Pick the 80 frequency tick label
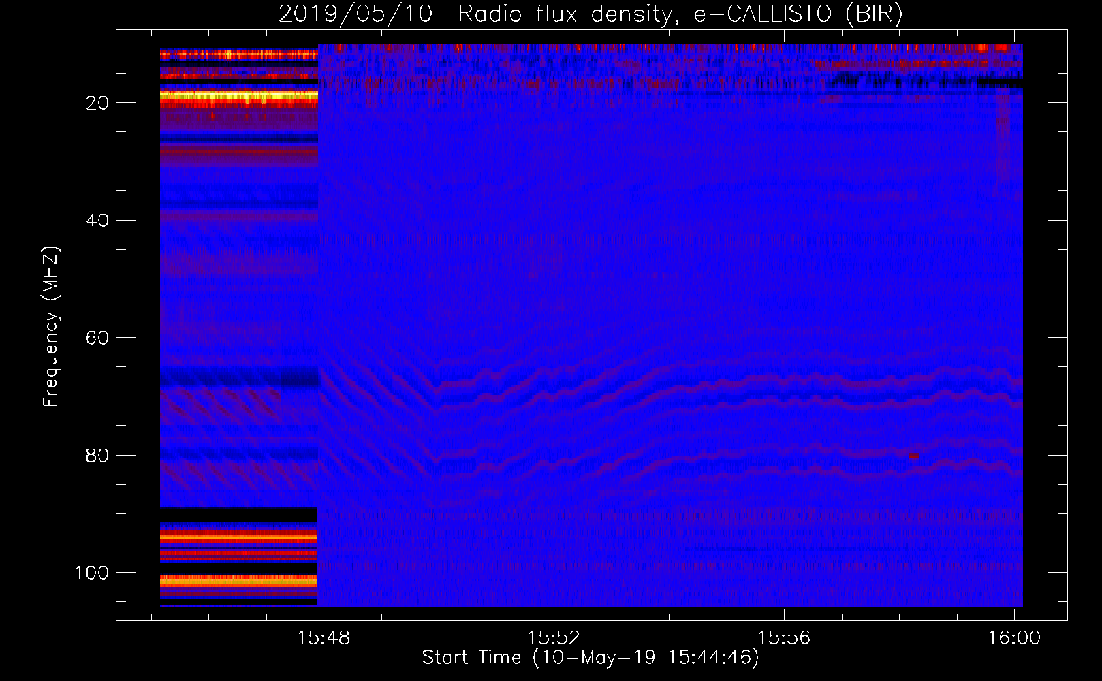This screenshot has height=681, width=1102. pyautogui.click(x=98, y=456)
